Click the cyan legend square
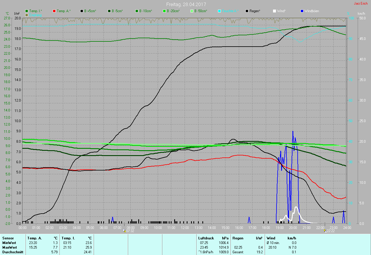 click(x=219, y=11)
